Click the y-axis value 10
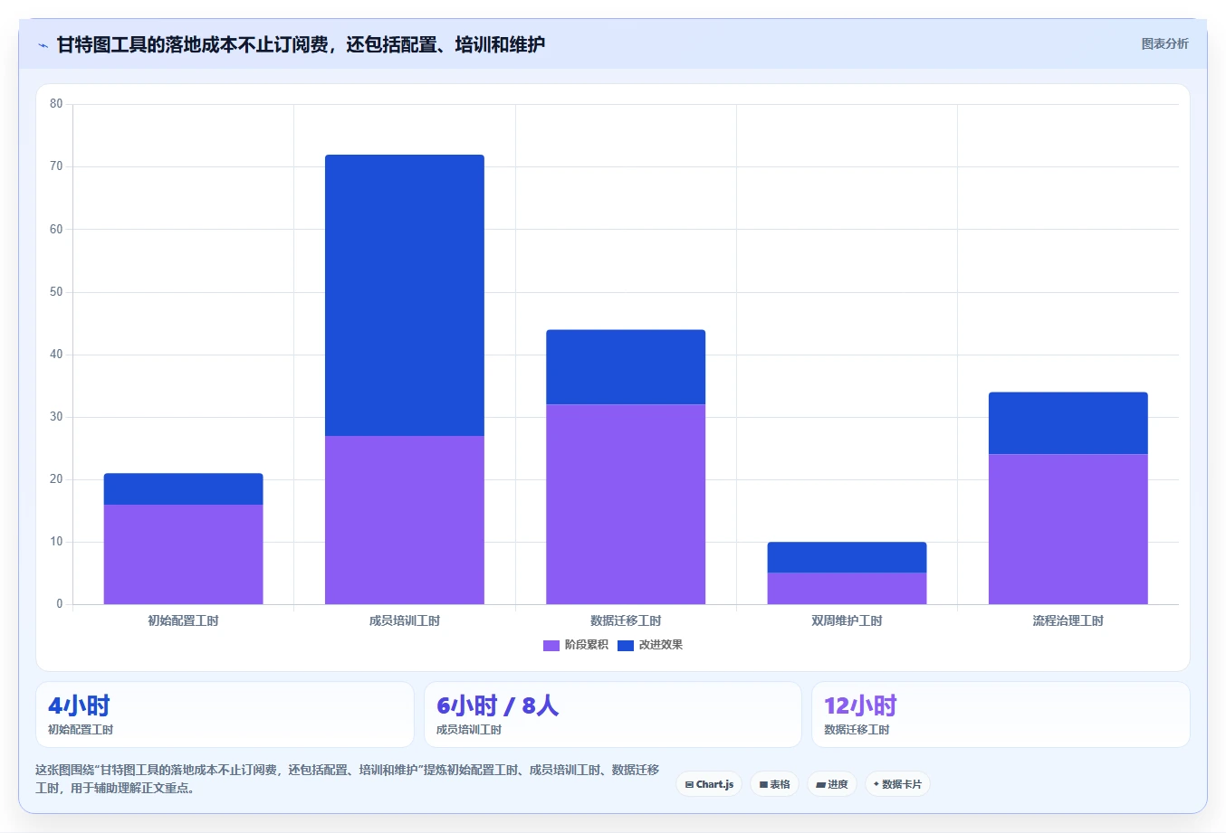This screenshot has width=1226, height=833. (x=56, y=542)
